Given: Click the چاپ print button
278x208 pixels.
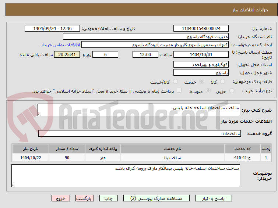Looking at the screenshot, I should 109,198.
